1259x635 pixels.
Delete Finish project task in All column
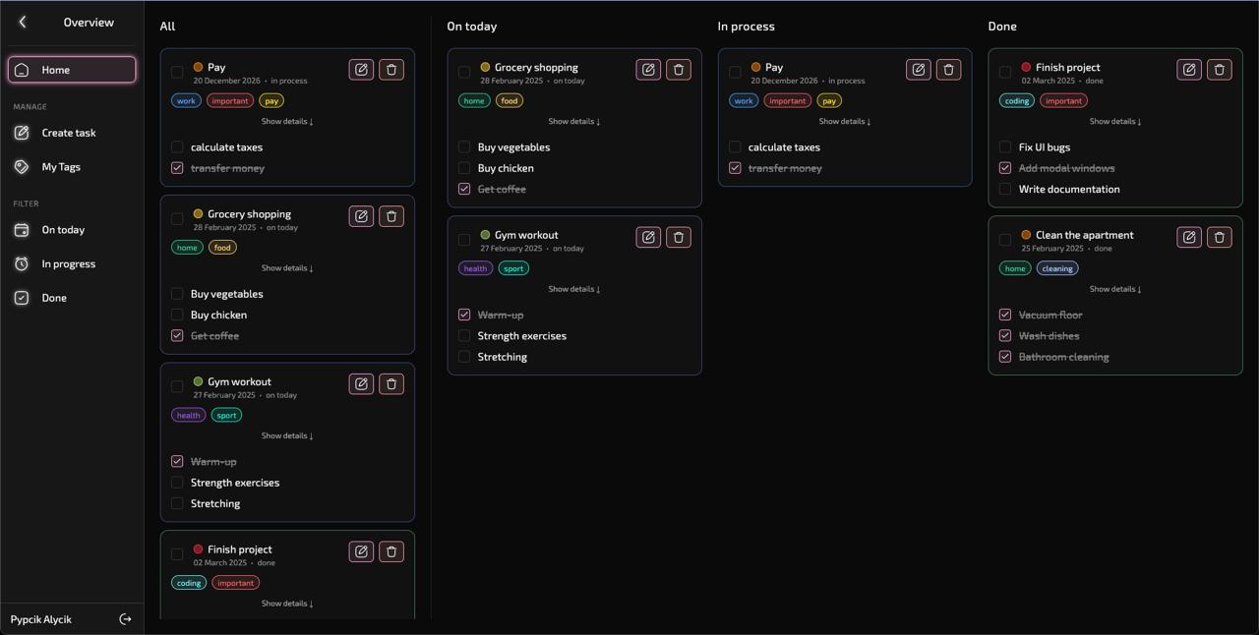pos(391,551)
